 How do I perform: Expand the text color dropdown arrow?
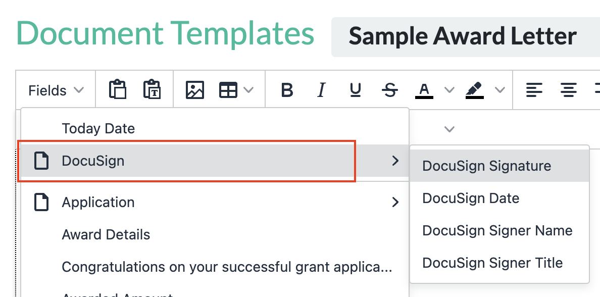449,89
